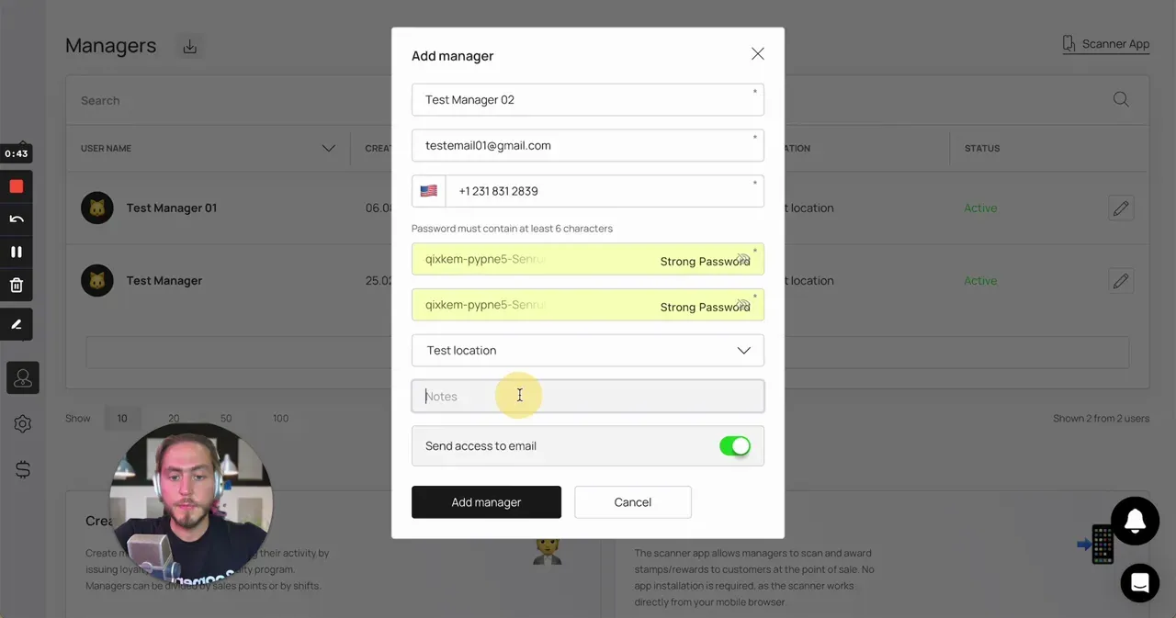Toggle Send access to email switch
The width and height of the screenshot is (1176, 618).
coord(735,446)
